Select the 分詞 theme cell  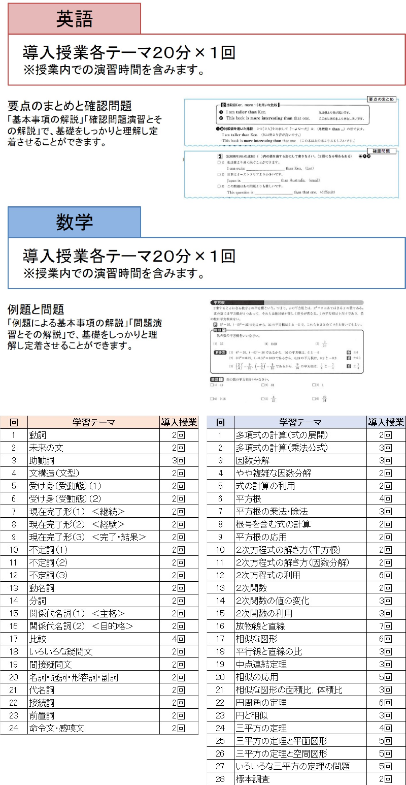point(93,601)
